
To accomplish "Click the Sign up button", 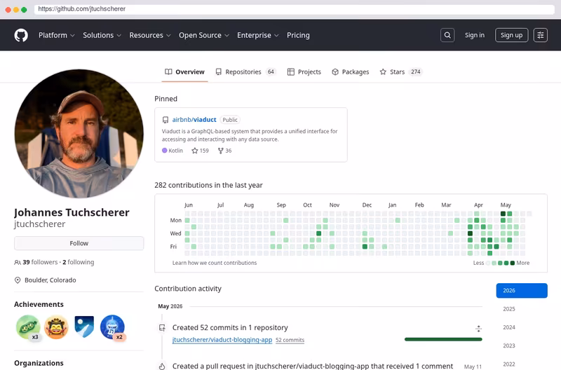I will [x=511, y=35].
